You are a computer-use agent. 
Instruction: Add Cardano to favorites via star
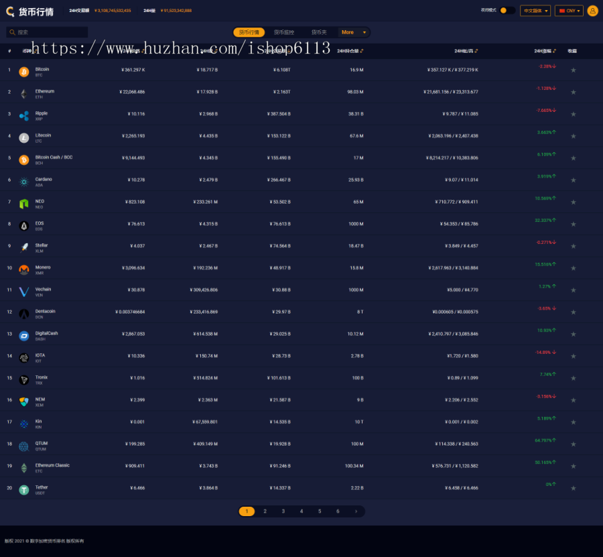tap(573, 180)
